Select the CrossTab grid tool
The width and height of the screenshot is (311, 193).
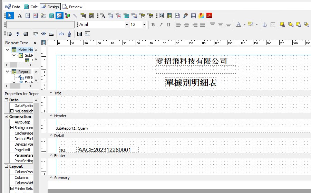click(x=193, y=16)
